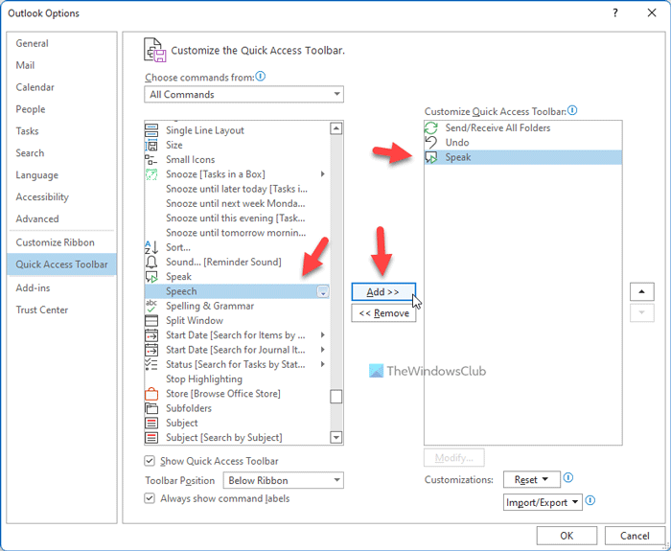Screen dimensions: 671x551
Task: Click the Subject Search by Subject icon
Action: click(x=151, y=438)
